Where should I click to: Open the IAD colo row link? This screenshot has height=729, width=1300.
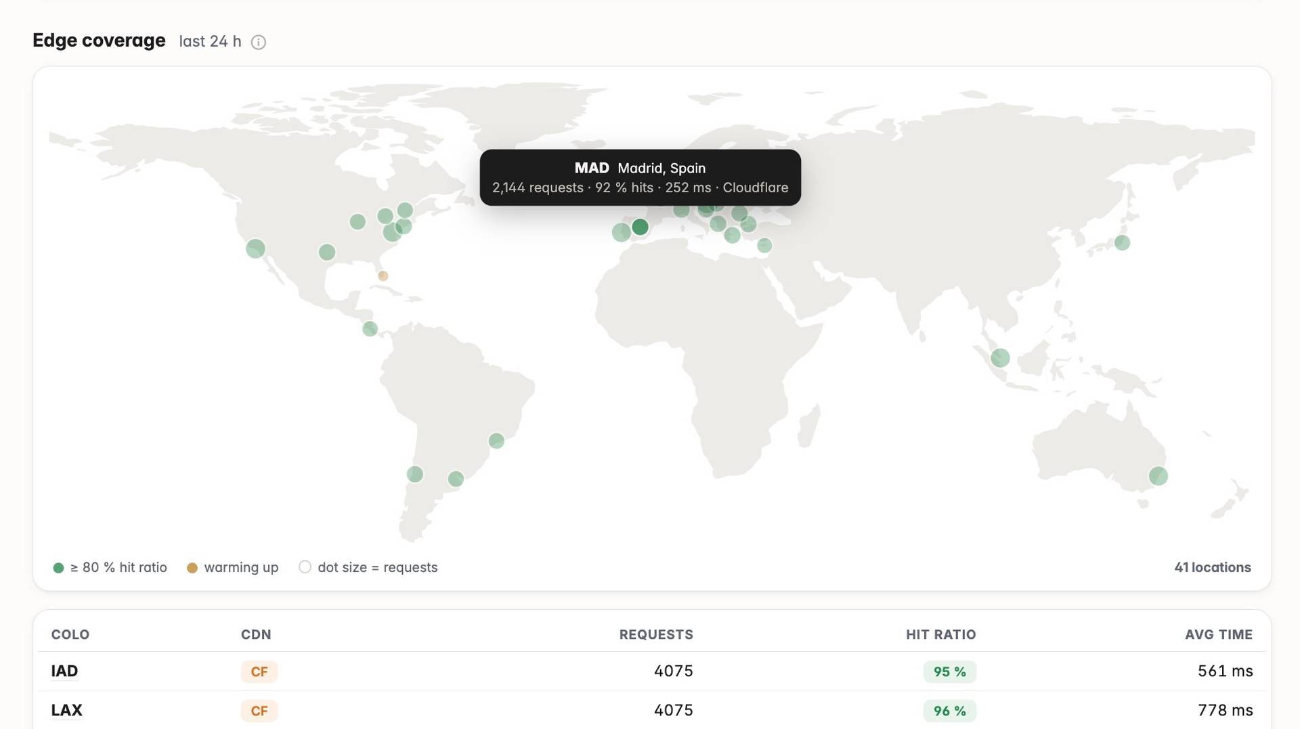point(64,671)
